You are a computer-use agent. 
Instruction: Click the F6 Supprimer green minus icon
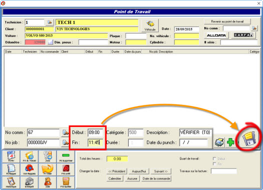66,156
